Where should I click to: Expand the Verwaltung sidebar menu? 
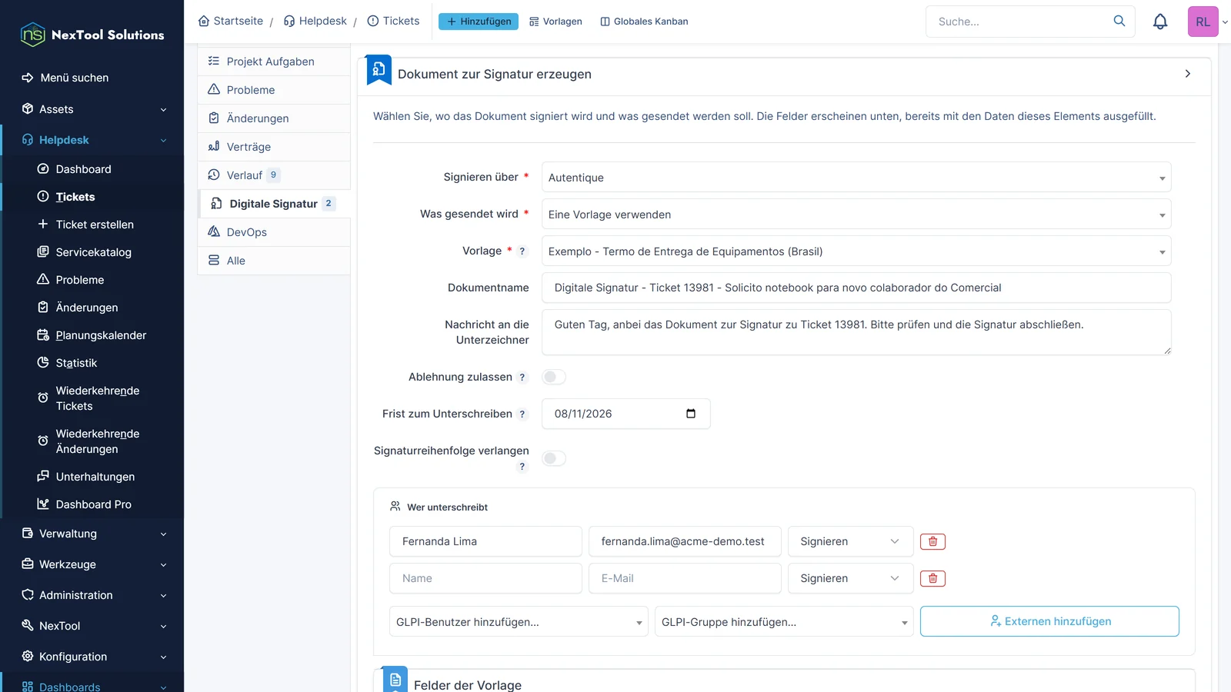(92, 534)
